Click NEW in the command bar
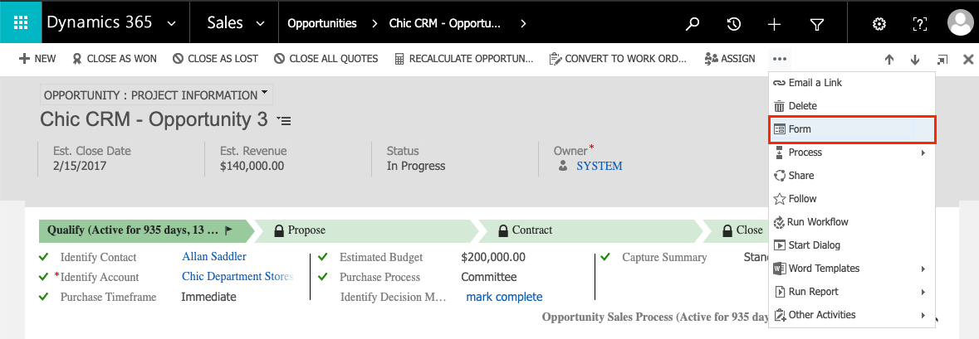This screenshot has height=339, width=979. coord(37,59)
